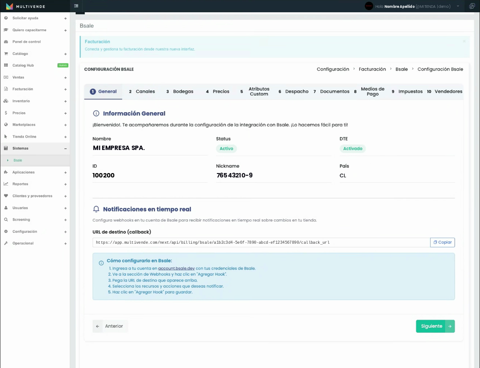The height and width of the screenshot is (368, 480).
Task: Open the Medios de Pago tab
Action: [369, 92]
